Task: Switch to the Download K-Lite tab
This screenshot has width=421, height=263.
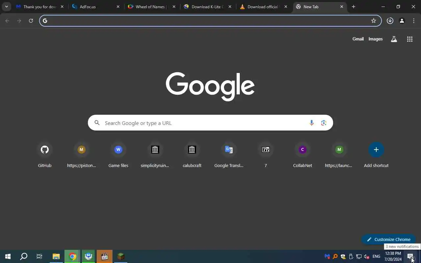Action: point(208,7)
